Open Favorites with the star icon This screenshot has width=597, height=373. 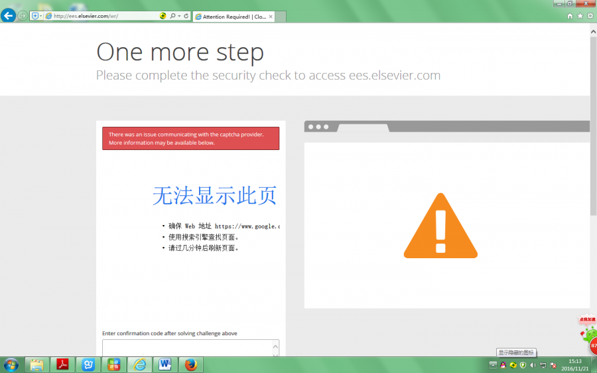click(580, 16)
